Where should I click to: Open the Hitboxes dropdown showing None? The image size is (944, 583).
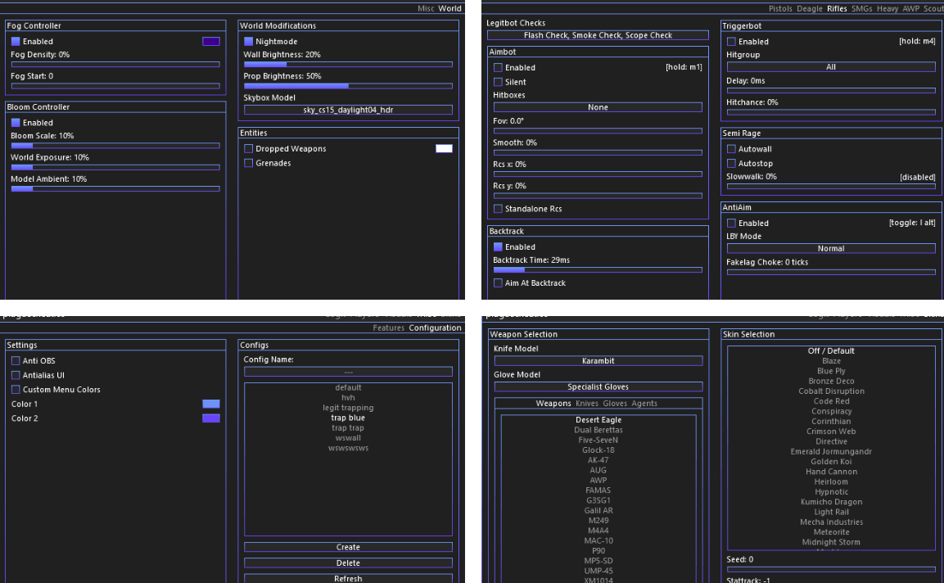pos(598,107)
